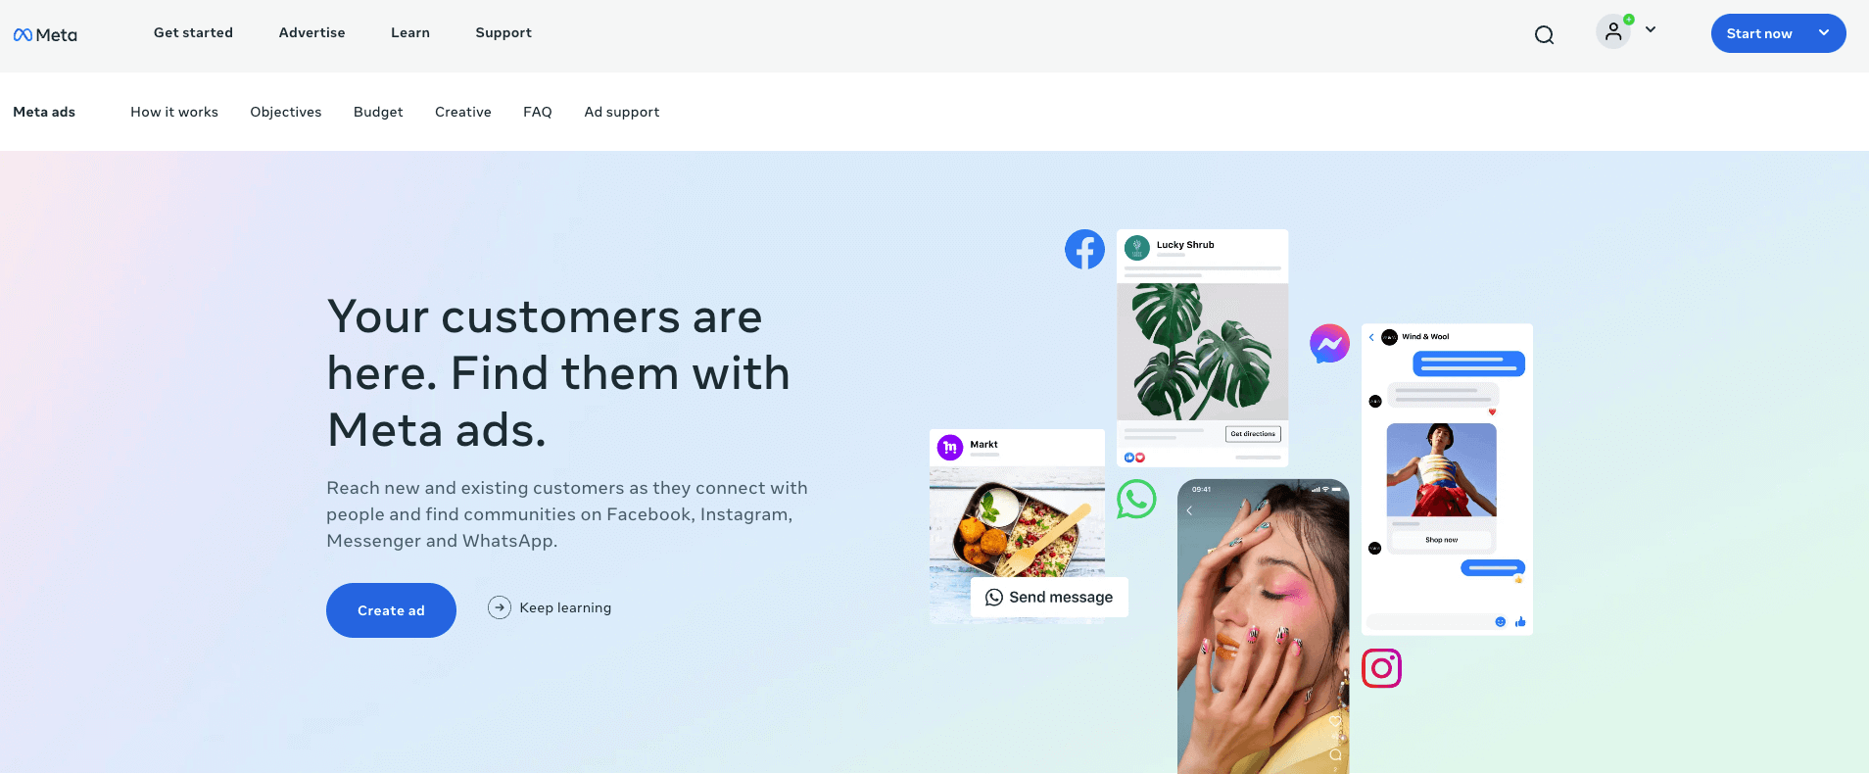
Task: Click the WhatsApp logo icon
Action: pos(1136,499)
